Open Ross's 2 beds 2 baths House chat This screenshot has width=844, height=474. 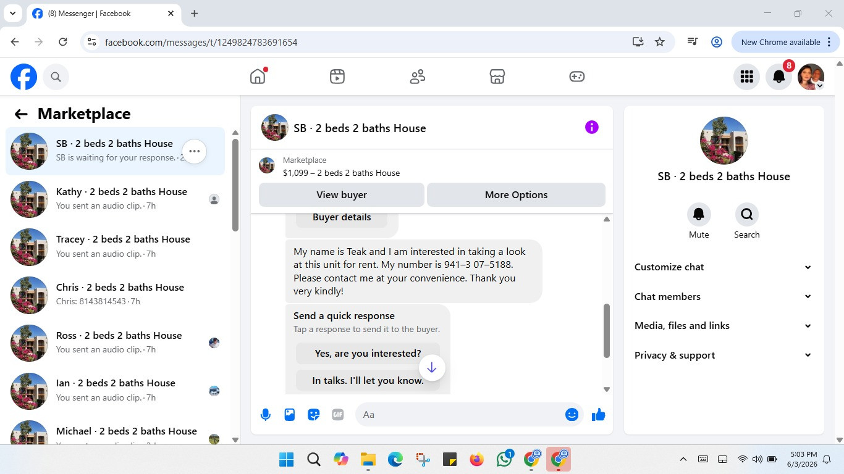click(x=115, y=343)
